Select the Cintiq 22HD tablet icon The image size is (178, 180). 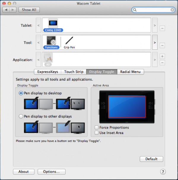coord(53,24)
